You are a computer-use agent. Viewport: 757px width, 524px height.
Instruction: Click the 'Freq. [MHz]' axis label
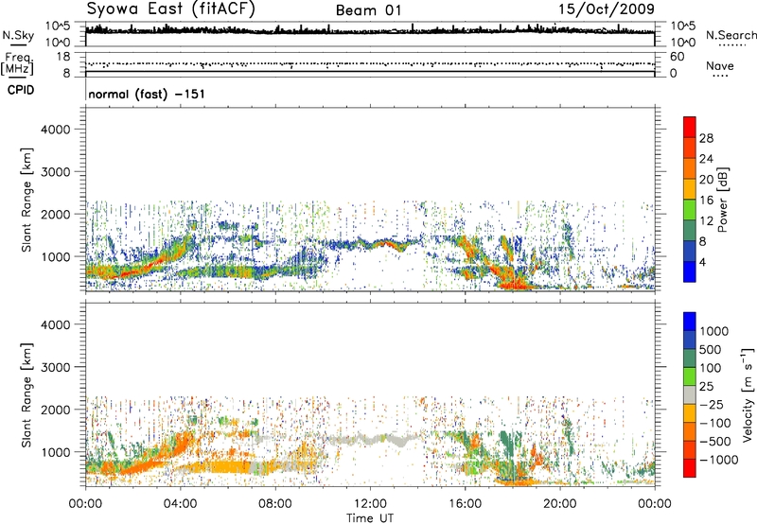[x=17, y=64]
